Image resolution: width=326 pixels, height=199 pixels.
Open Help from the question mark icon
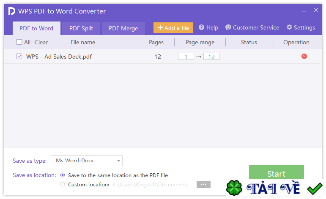[x=208, y=27]
